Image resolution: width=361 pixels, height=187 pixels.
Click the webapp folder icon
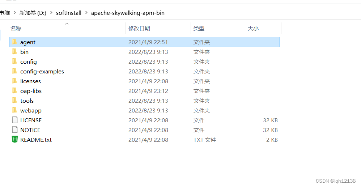click(x=14, y=110)
